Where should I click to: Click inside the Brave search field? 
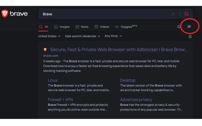[106, 14]
